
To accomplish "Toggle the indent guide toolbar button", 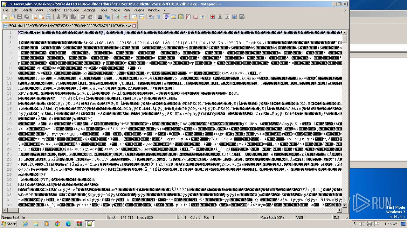I will 166,17.
